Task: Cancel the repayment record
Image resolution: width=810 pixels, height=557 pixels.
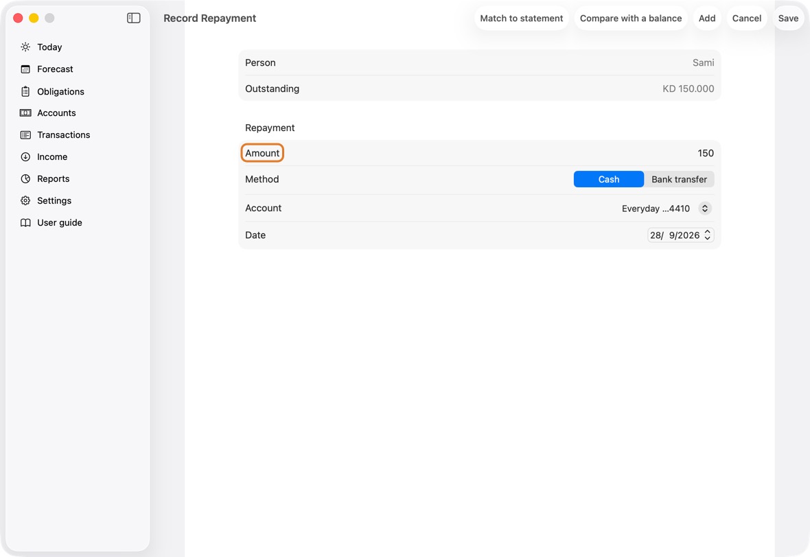Action: [746, 18]
